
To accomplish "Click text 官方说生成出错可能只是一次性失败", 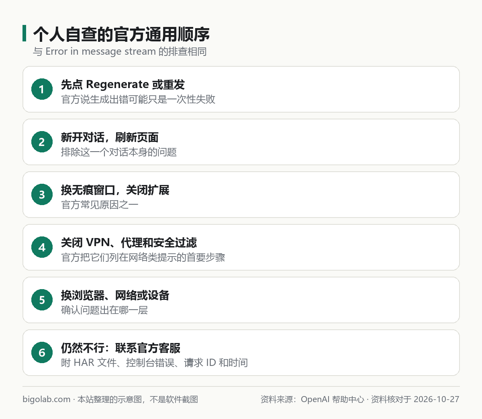I will [x=138, y=99].
